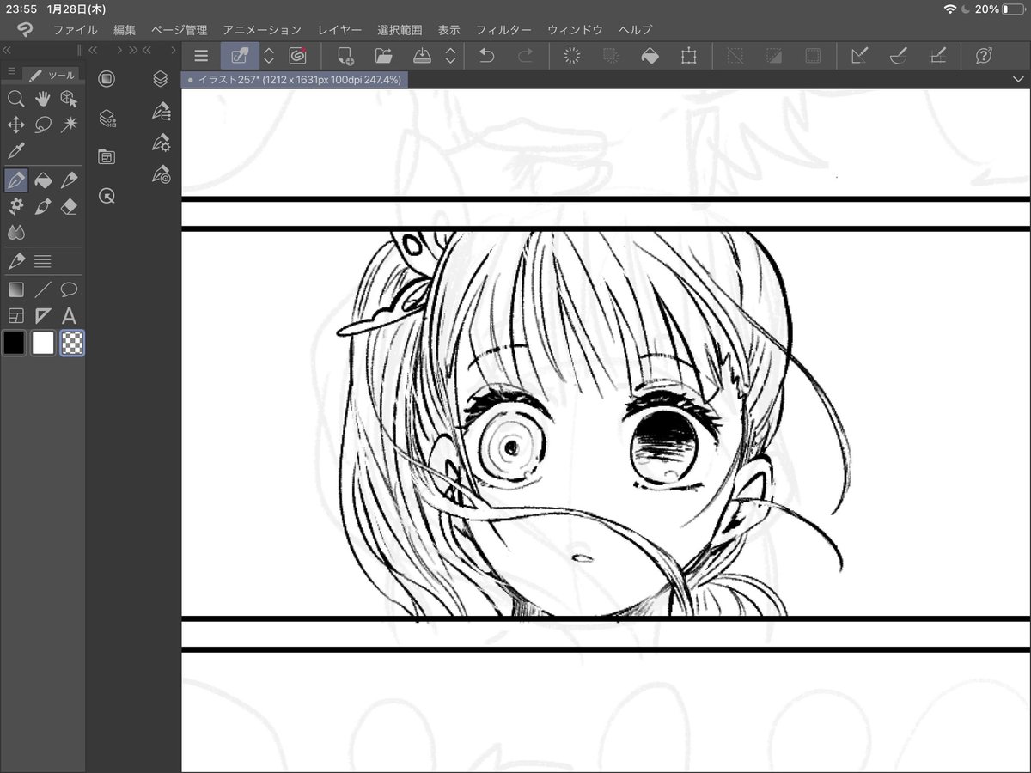1031x773 pixels.
Task: Select the Brush tool
Action: tap(42, 206)
